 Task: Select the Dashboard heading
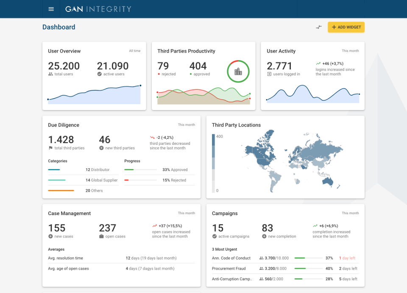click(x=59, y=27)
